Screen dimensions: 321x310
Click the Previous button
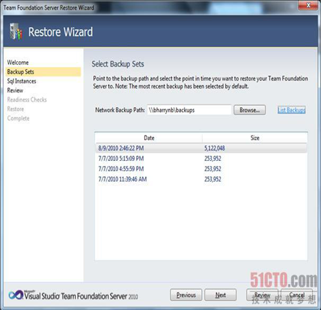[x=186, y=295]
